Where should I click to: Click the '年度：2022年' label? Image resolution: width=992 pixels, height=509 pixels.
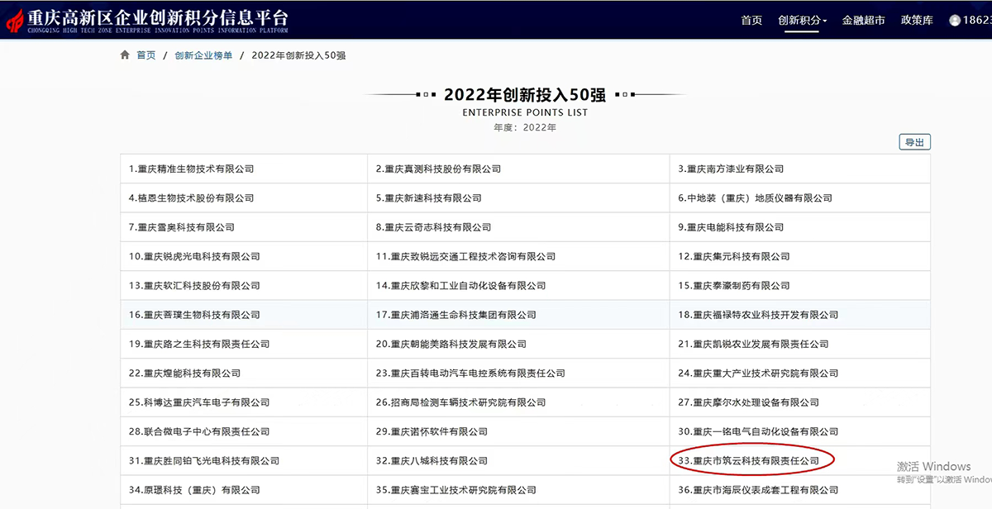tap(525, 127)
